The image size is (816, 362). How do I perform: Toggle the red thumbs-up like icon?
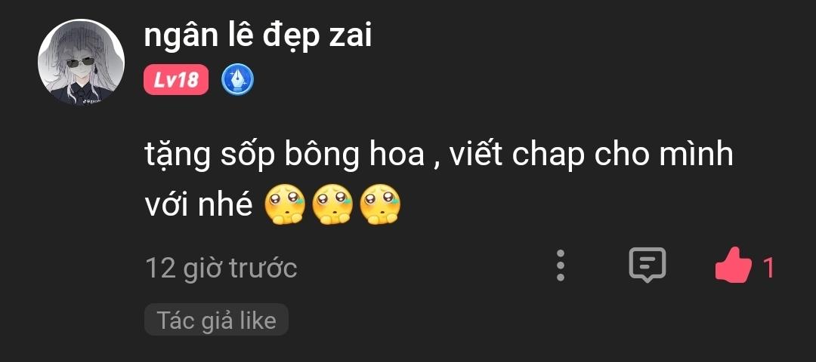coord(734,265)
